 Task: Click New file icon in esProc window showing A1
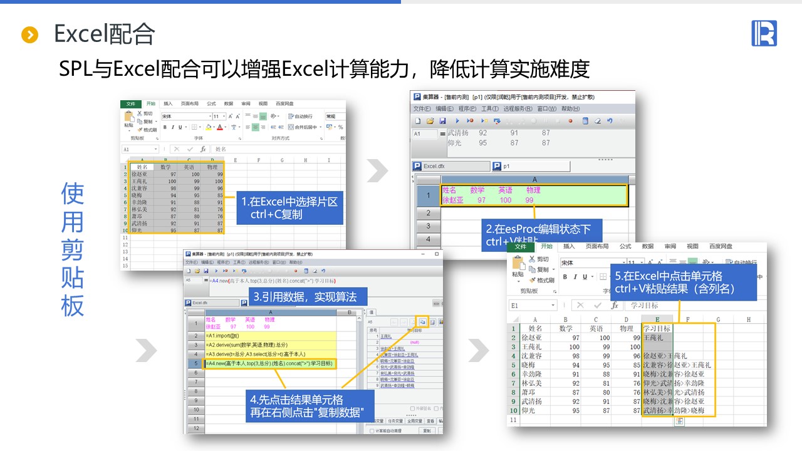pyautogui.click(x=417, y=121)
